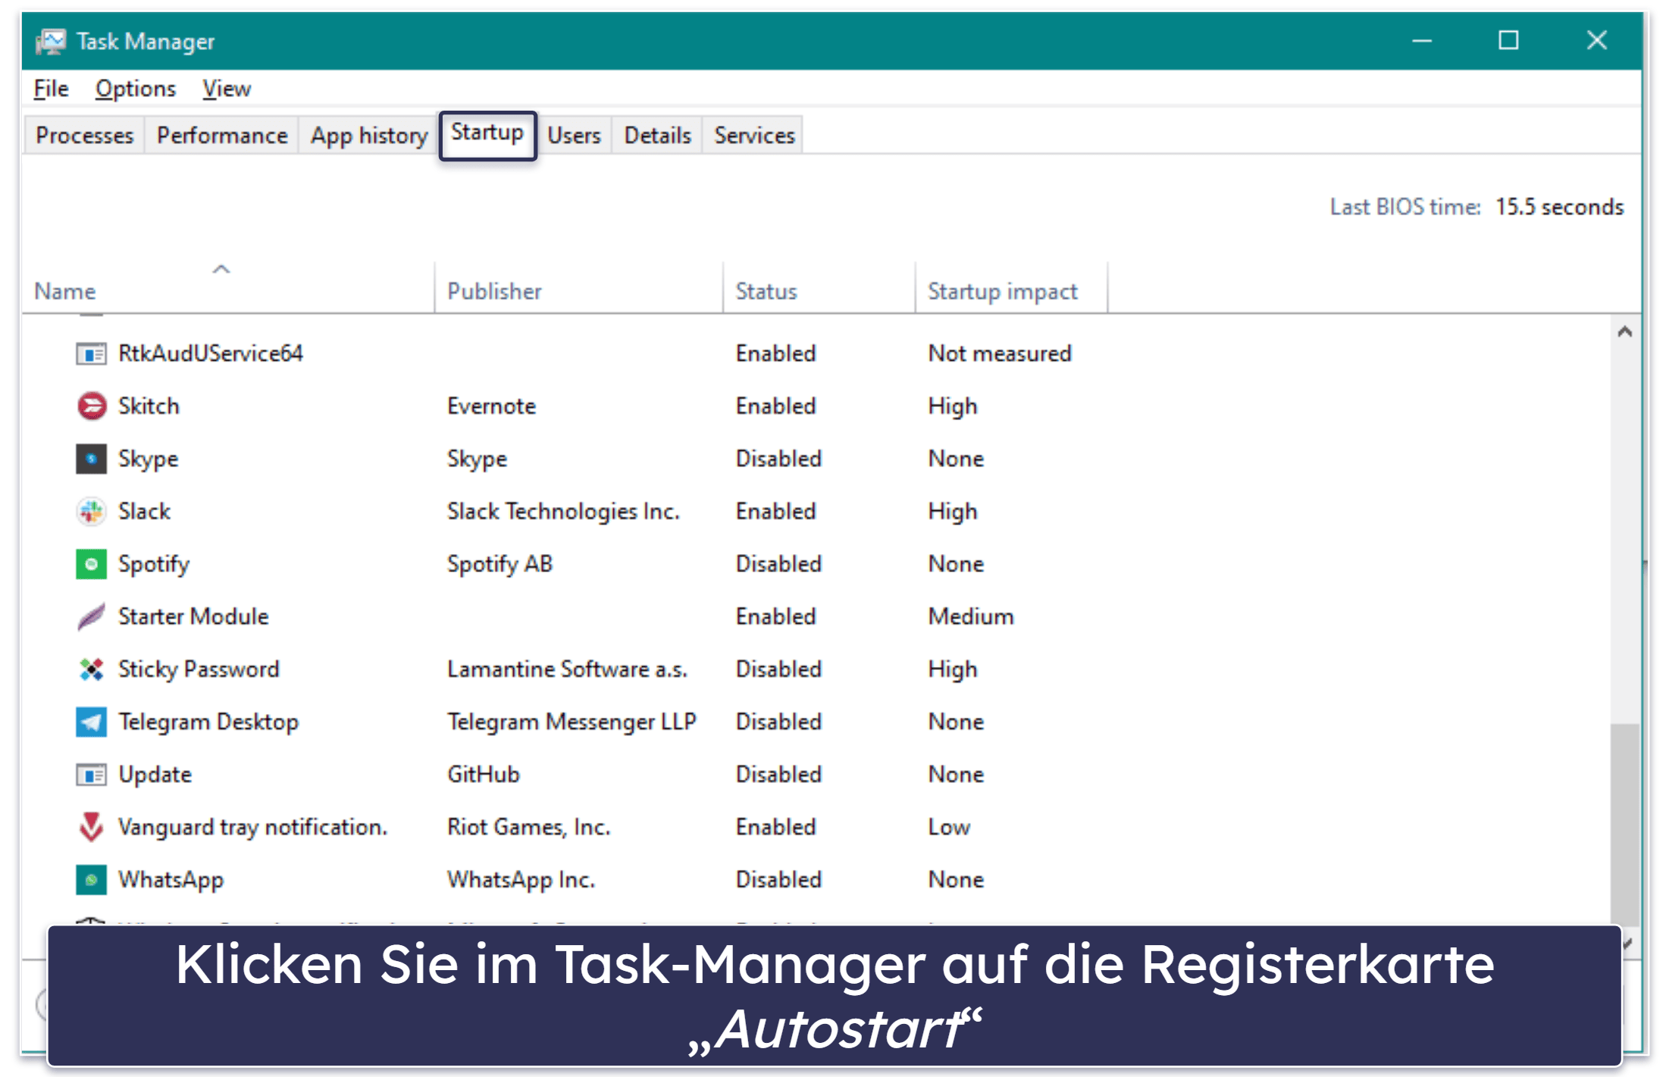Open the Options menu

point(136,89)
